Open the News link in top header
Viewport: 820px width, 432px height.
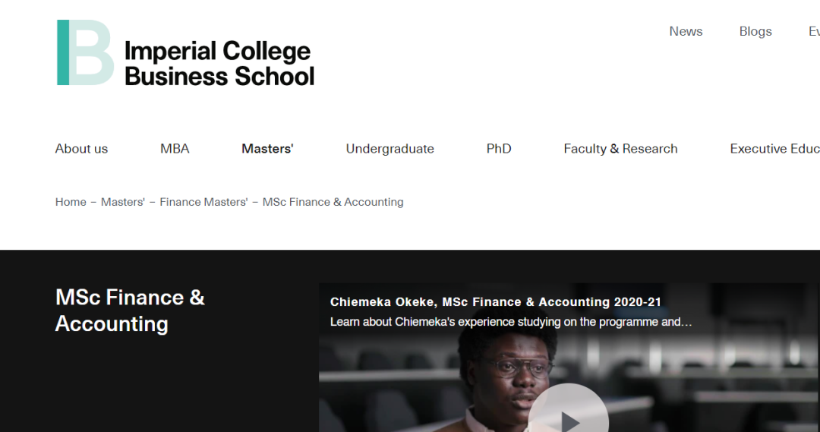pos(686,31)
